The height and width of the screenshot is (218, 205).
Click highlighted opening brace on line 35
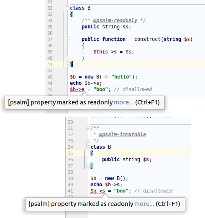pyautogui.click(x=92, y=153)
